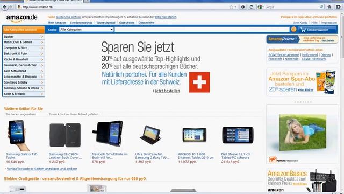The width and height of the screenshot is (344, 194).
Task: Expand Baumarkt, Garten & Tier category
Action: tap(24, 65)
